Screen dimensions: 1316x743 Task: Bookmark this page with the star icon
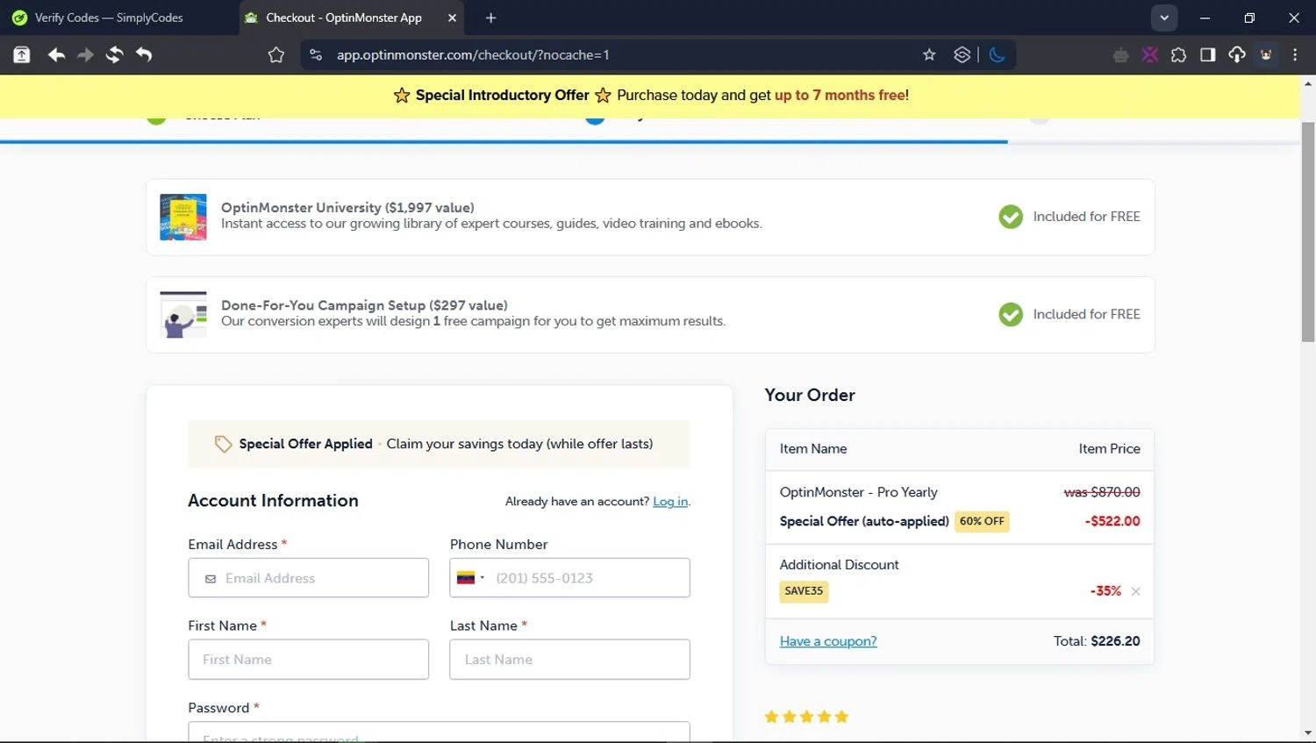coord(929,55)
